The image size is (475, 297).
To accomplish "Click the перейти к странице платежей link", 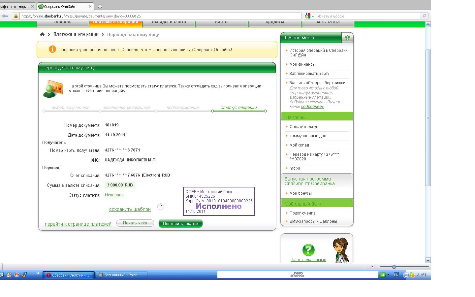I will (78, 224).
